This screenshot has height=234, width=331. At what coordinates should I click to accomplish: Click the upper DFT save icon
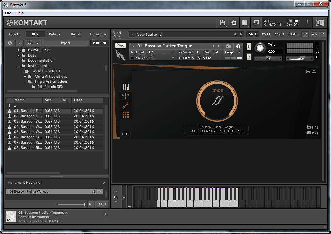309,127
